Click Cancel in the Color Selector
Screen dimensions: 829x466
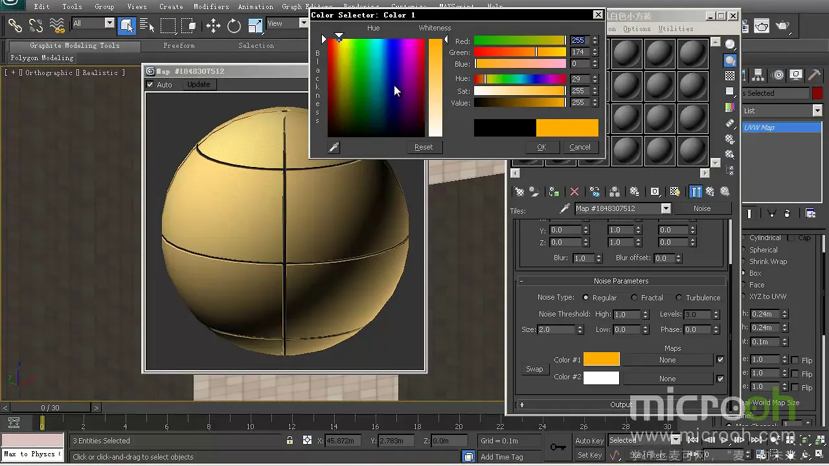[x=580, y=147]
